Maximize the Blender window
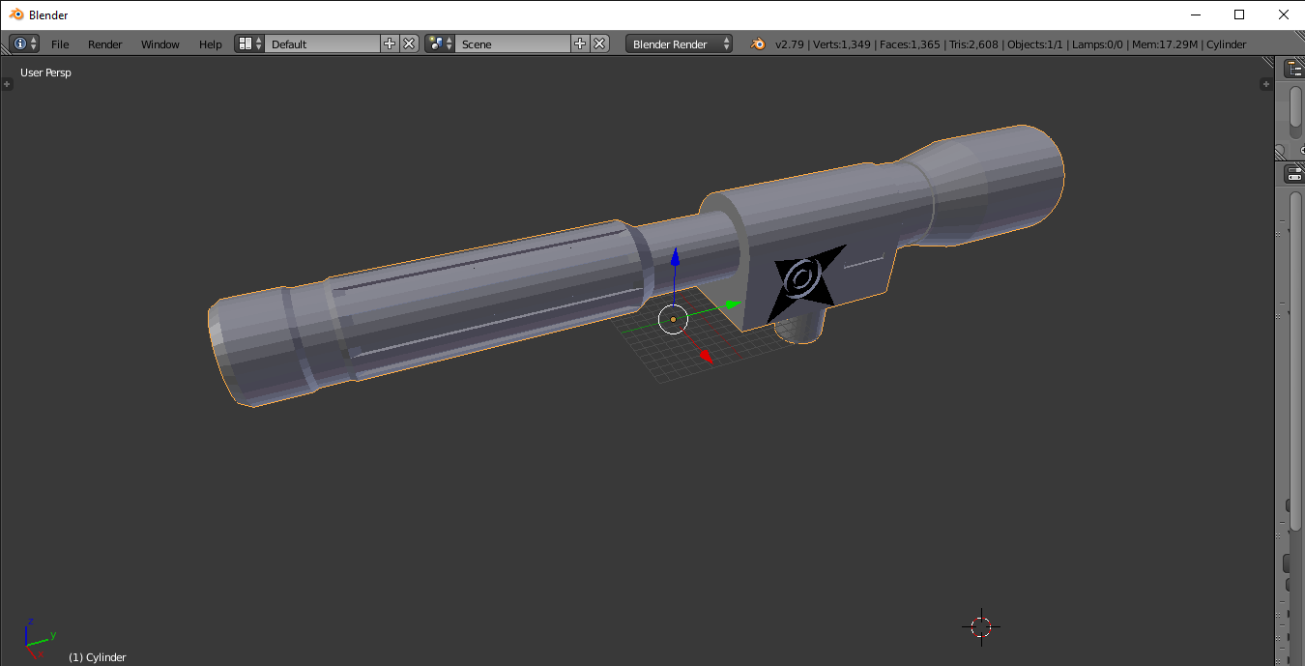Image resolution: width=1305 pixels, height=666 pixels. point(1239,14)
